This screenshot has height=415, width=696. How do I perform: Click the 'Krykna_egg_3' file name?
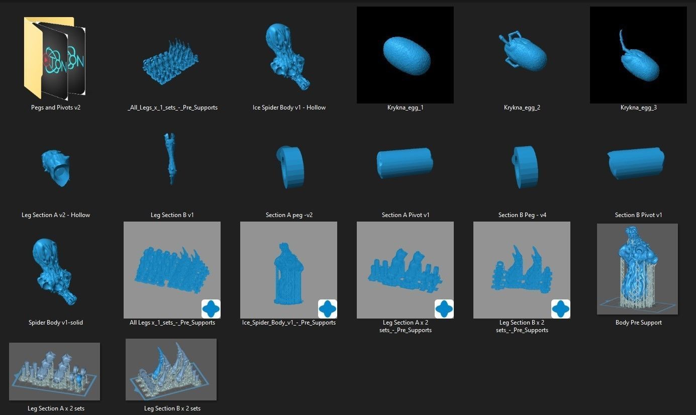click(x=638, y=108)
